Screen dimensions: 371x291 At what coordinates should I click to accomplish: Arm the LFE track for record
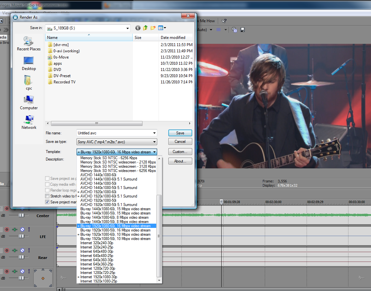[x=7, y=230]
